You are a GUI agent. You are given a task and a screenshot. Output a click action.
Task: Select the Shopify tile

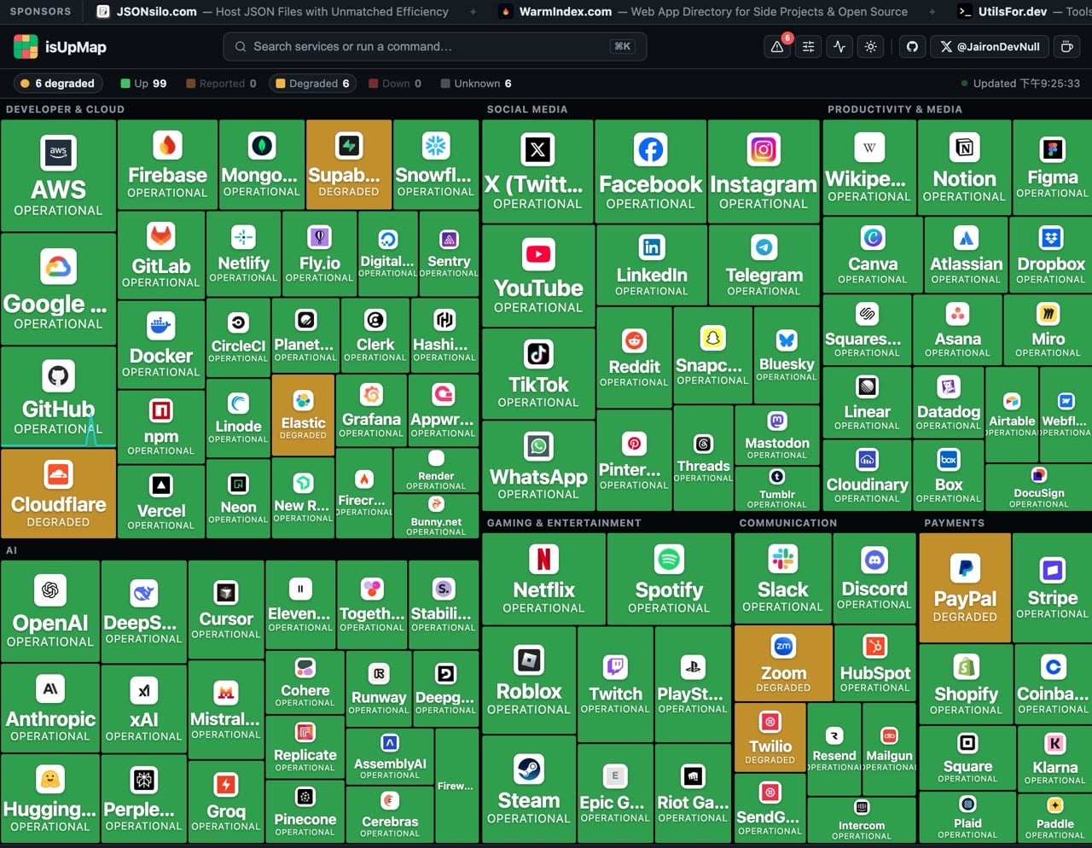coord(966,685)
